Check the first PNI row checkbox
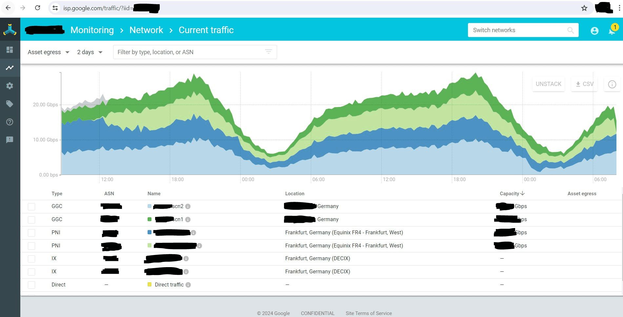Image resolution: width=623 pixels, height=317 pixels. coord(31,233)
